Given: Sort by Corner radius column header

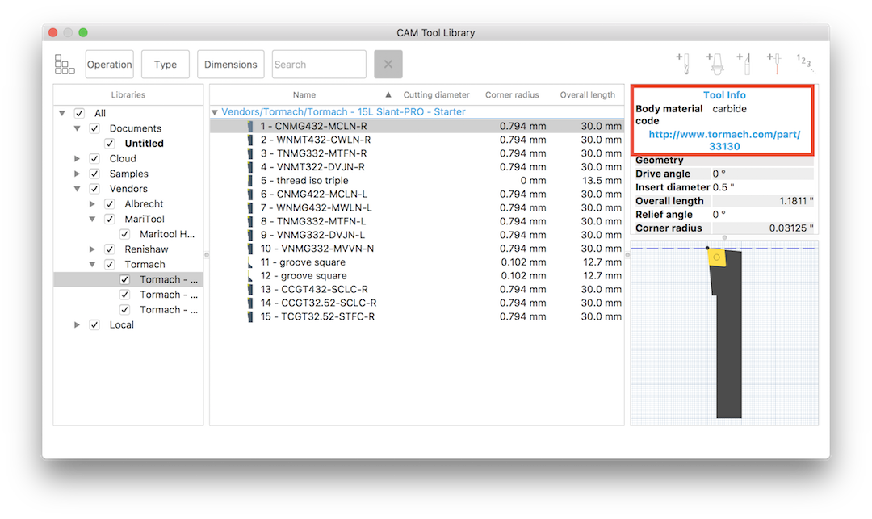Looking at the screenshot, I should pyautogui.click(x=512, y=95).
